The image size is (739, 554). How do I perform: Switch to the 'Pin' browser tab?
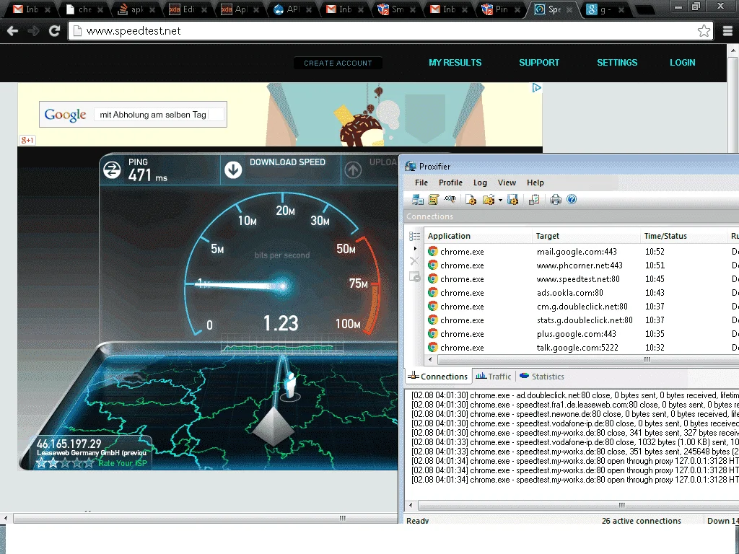[x=501, y=9]
